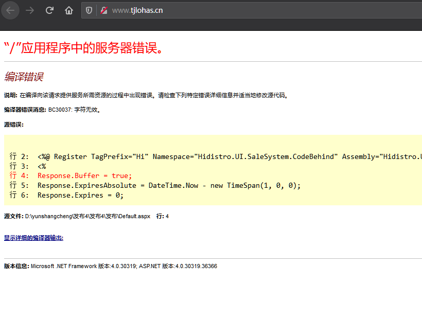Image resolution: width=422 pixels, height=318 pixels.
Task: Click the .NET Framework version info text
Action: tap(111, 266)
